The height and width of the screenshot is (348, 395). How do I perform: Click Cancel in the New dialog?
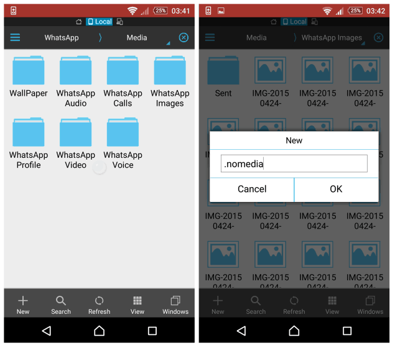click(252, 189)
